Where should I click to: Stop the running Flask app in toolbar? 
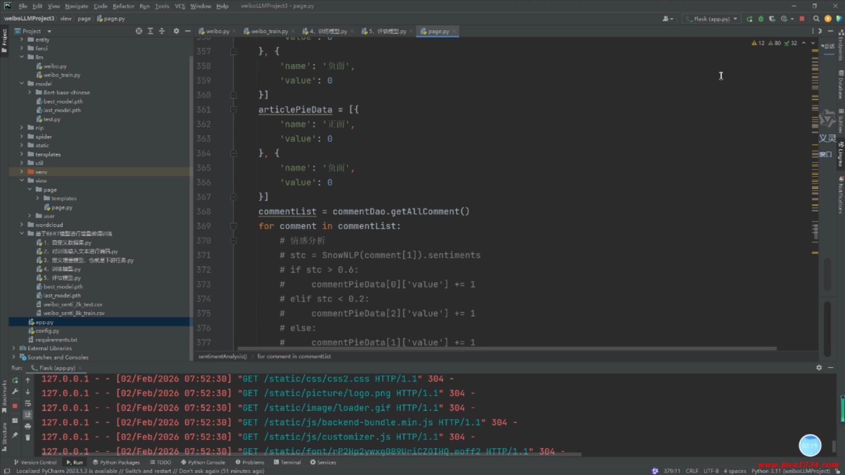[x=802, y=19]
